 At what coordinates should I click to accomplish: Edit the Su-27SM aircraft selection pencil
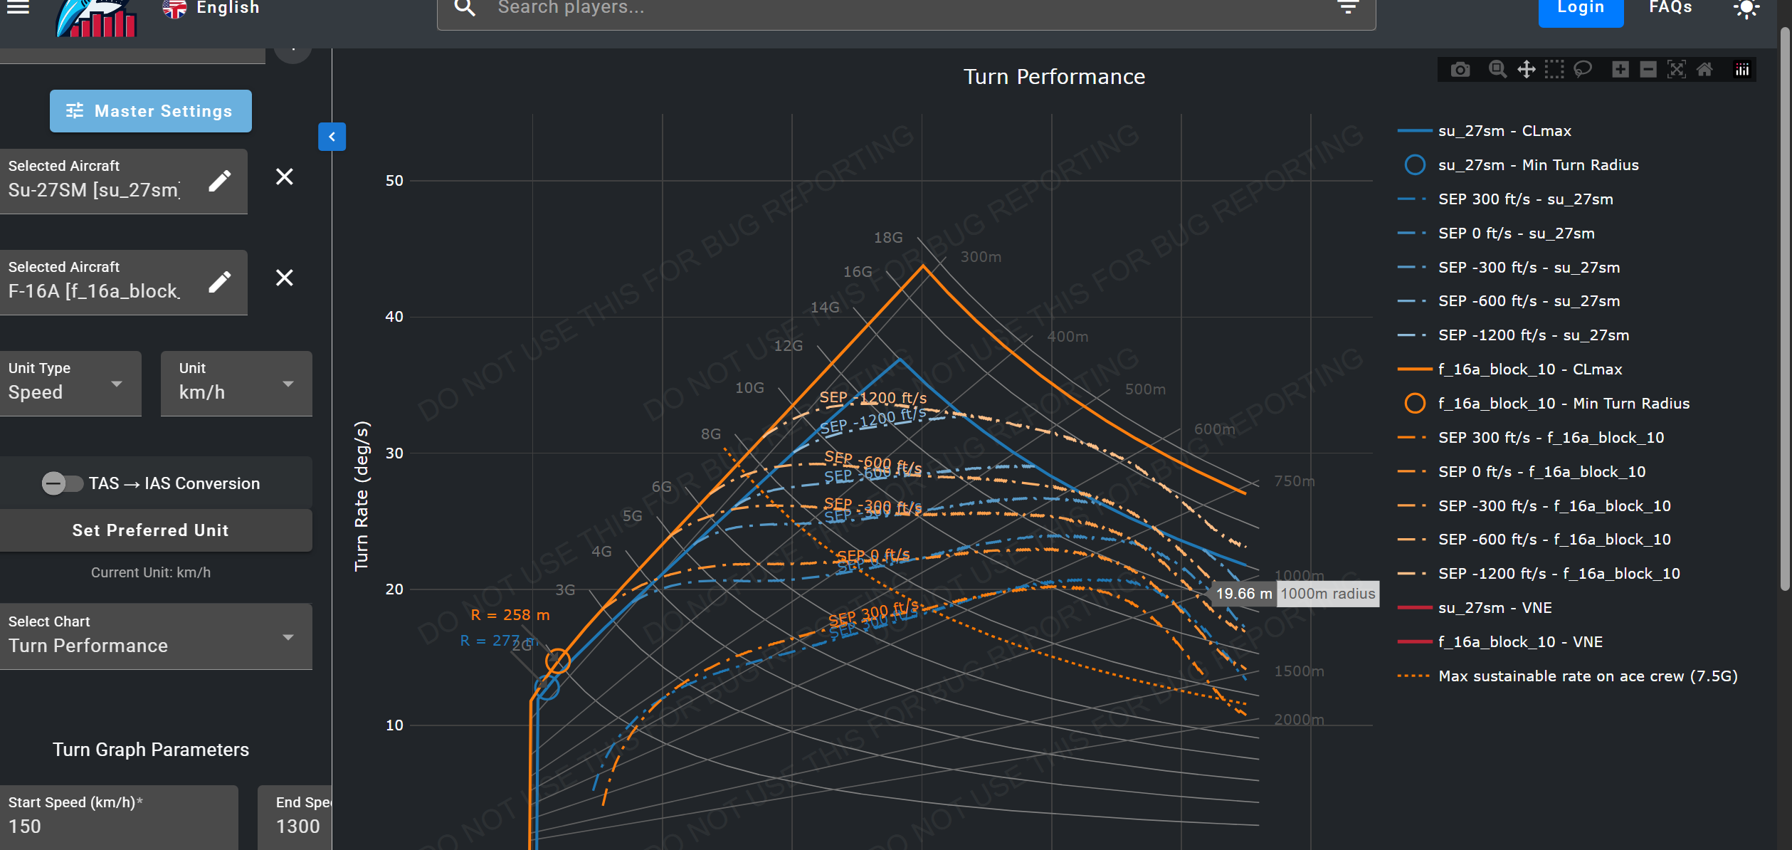(x=220, y=181)
